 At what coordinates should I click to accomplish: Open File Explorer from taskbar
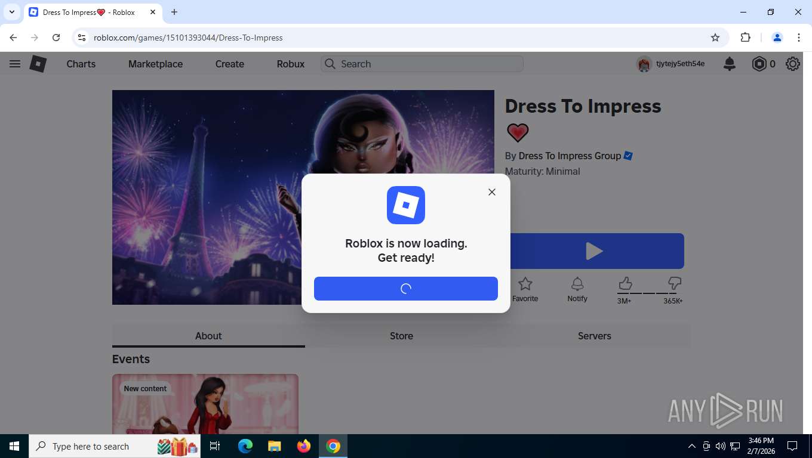coord(274,446)
